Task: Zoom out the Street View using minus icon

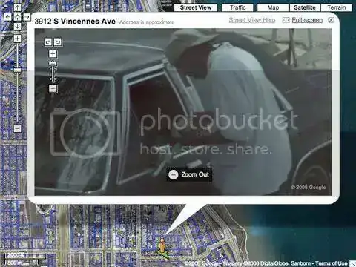Action: [x=53, y=88]
